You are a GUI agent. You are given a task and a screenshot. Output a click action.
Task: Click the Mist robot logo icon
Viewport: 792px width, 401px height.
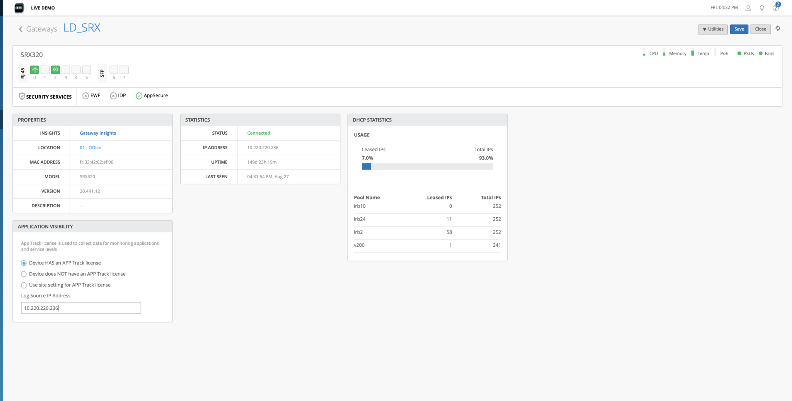tap(19, 8)
